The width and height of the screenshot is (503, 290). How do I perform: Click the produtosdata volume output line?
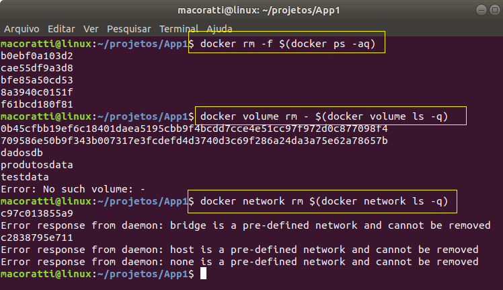click(37, 165)
